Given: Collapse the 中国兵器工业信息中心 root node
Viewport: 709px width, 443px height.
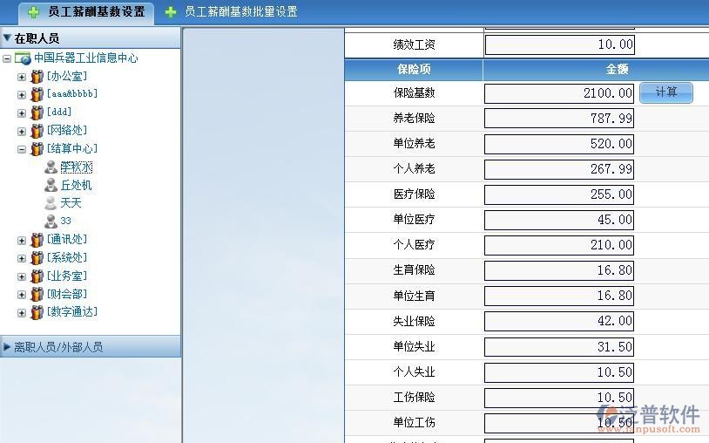Looking at the screenshot, I should [x=7, y=58].
